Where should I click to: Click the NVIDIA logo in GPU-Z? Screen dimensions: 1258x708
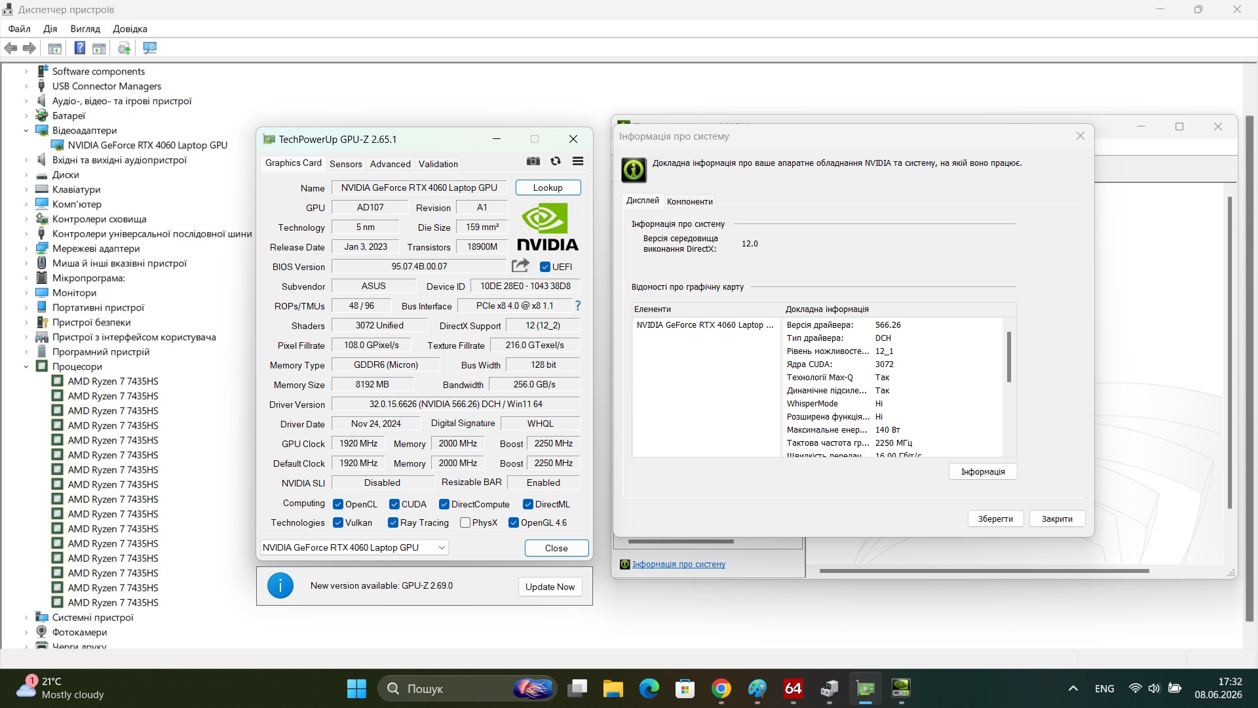[548, 227]
